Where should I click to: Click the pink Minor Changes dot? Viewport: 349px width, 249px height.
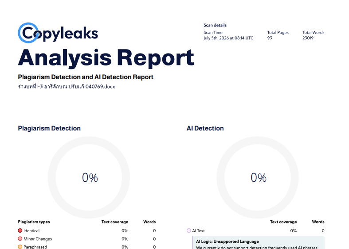[x=20, y=239]
